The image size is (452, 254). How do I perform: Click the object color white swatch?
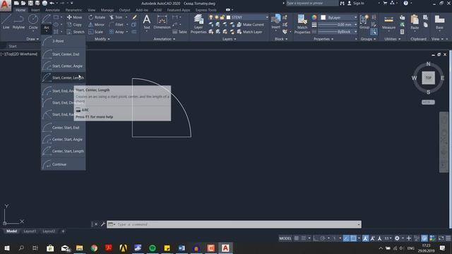click(323, 18)
